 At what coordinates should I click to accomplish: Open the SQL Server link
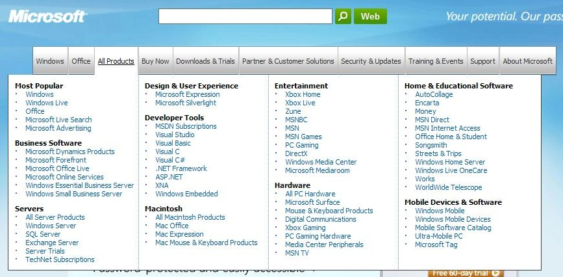tap(43, 234)
